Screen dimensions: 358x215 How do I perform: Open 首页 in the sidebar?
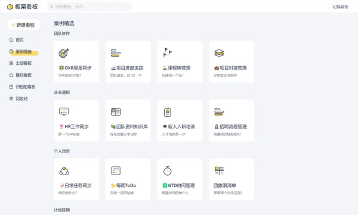click(20, 40)
